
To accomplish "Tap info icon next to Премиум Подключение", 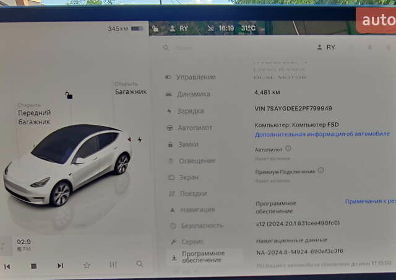I will [x=321, y=170].
